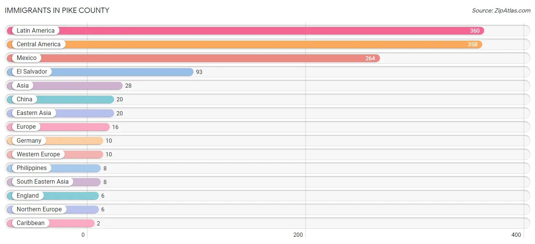Click the Eastern Asia label

pyautogui.click(x=34, y=113)
